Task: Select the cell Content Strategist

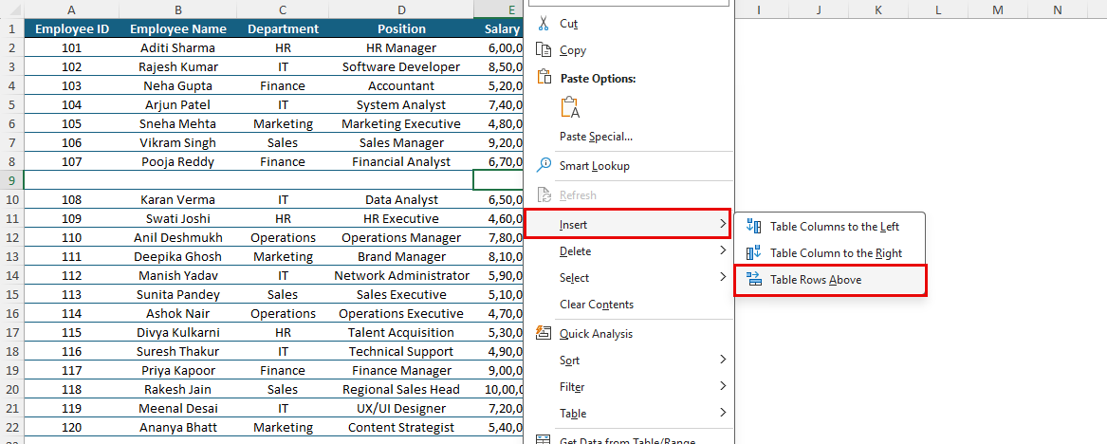Action: coord(401,427)
